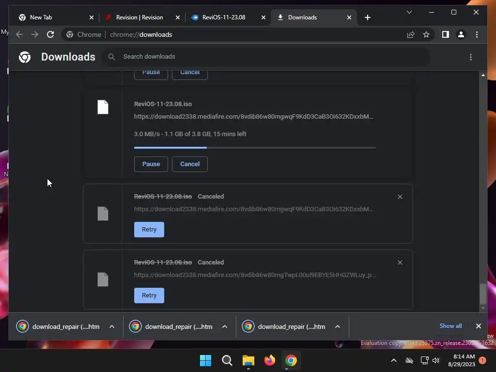
Task: Expand options for first download_repair shelf item
Action: click(x=112, y=327)
